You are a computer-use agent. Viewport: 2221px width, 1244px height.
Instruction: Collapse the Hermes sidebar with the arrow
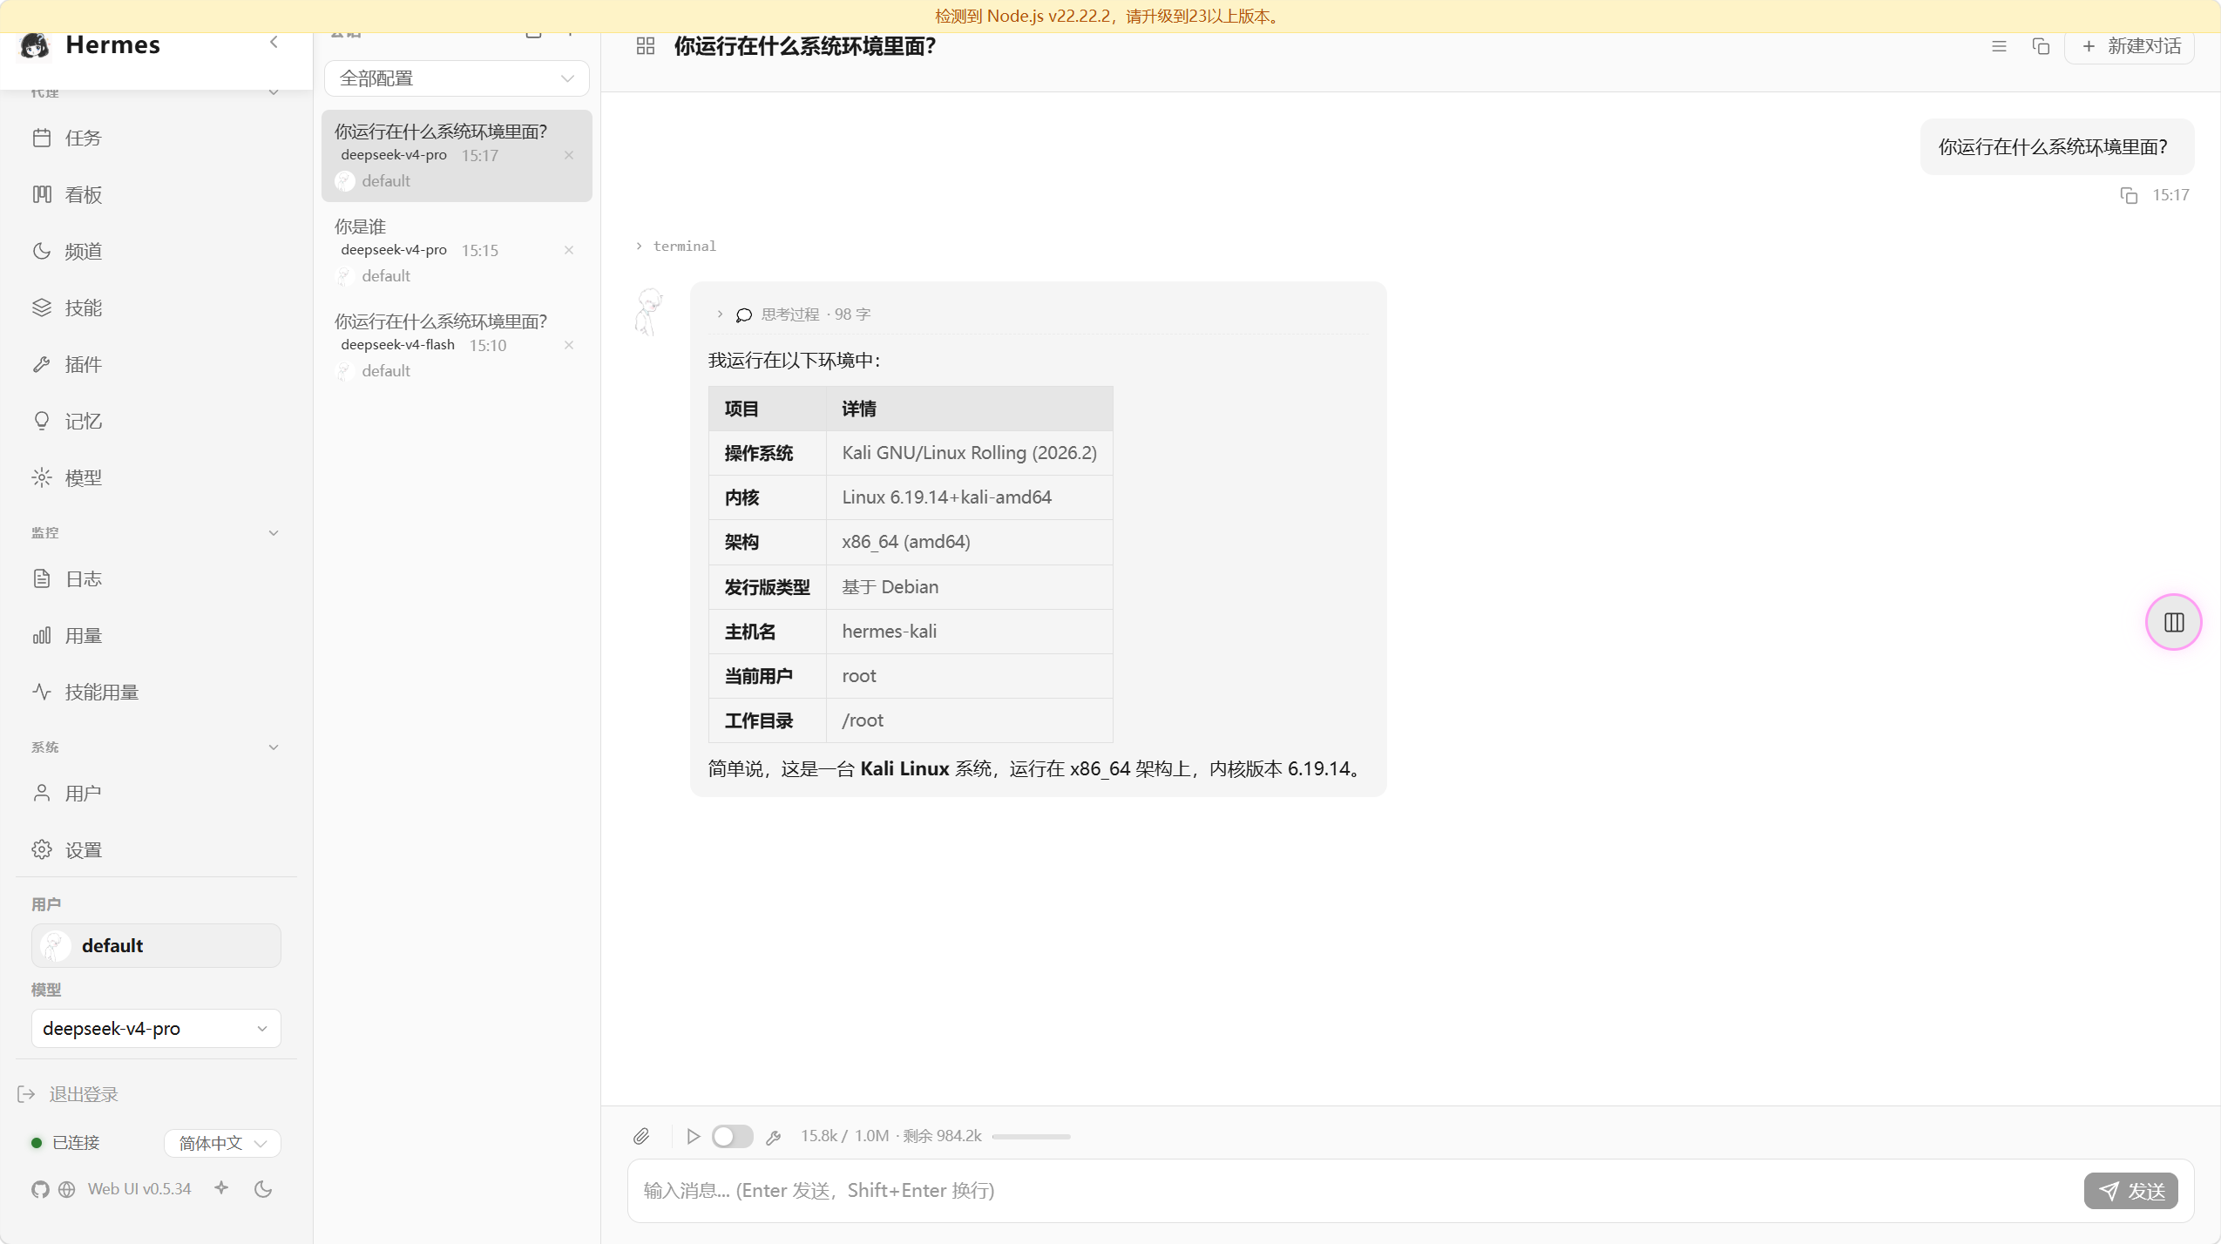point(274,43)
